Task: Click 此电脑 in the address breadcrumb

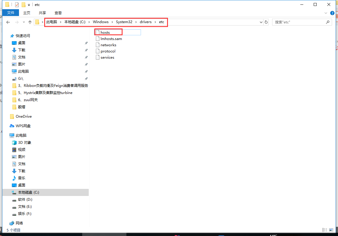Action: (52, 22)
